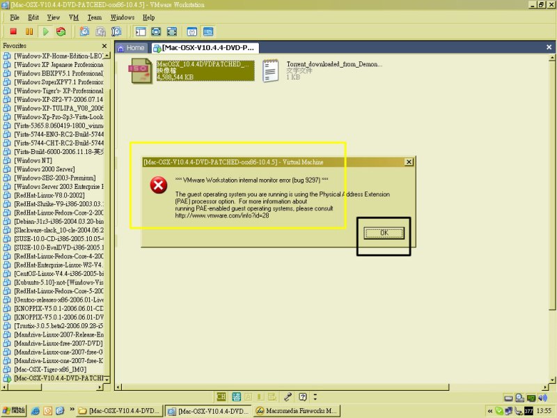Screen dimensions: 557x418
Task: Open the File menu
Action: click(x=15, y=17)
